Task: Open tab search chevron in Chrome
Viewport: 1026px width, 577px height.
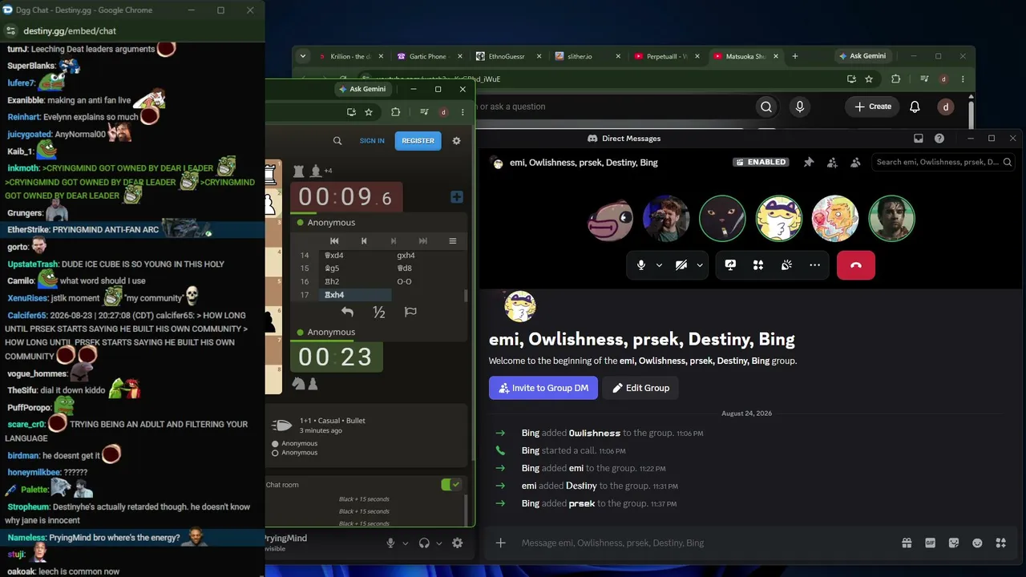Action: [302, 56]
